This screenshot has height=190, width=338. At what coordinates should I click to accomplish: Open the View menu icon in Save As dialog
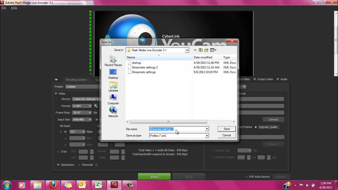click(x=213, y=50)
